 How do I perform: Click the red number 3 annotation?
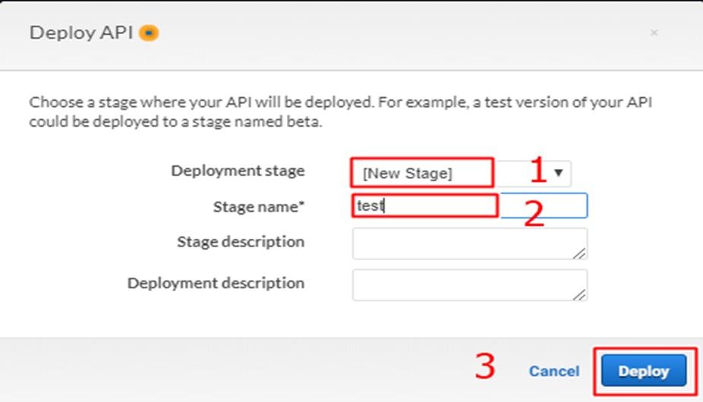coord(485,367)
